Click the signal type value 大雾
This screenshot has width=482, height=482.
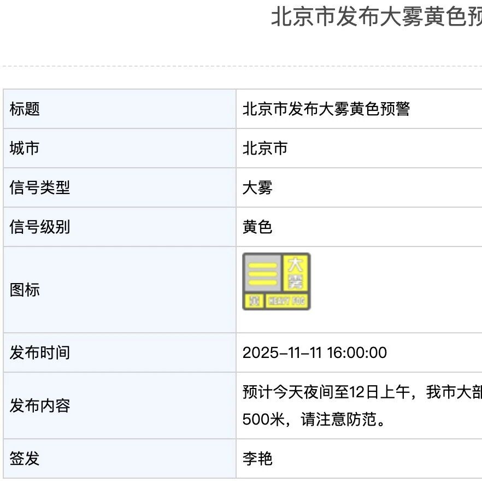(257, 187)
